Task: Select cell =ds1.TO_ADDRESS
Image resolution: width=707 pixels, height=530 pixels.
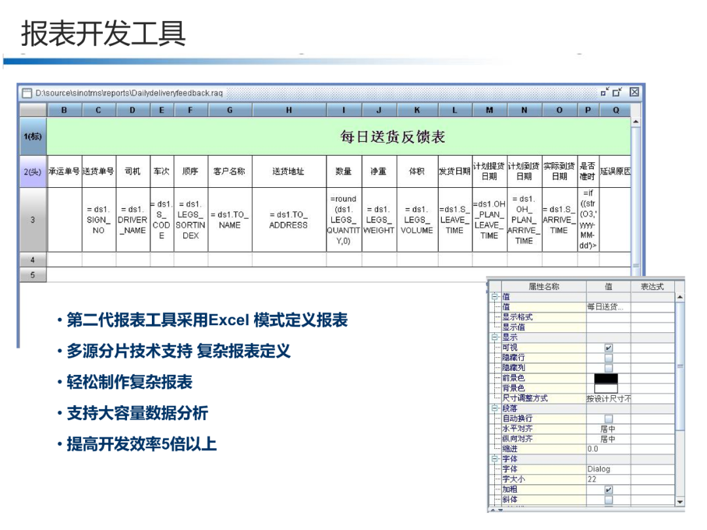Action: 289,220
